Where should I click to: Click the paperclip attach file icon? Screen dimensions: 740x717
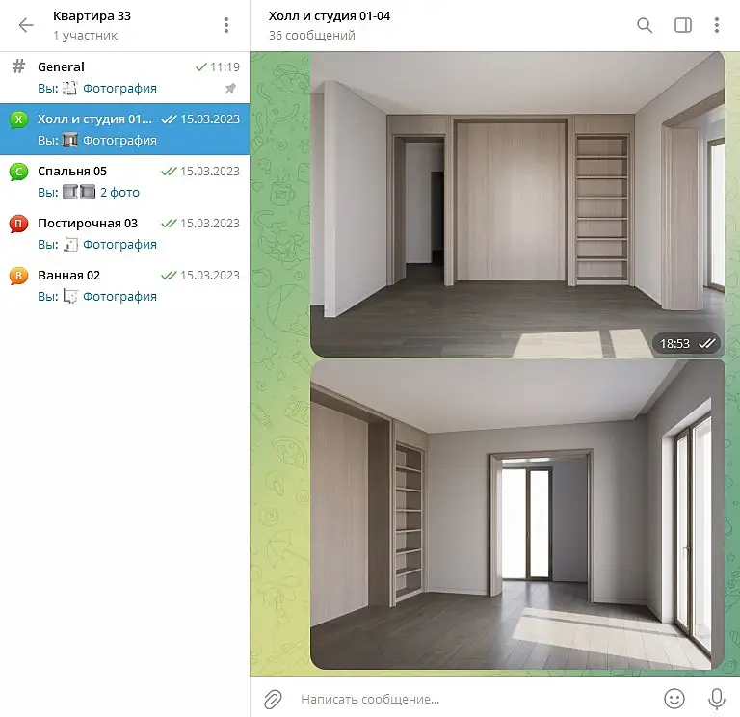[x=273, y=699]
